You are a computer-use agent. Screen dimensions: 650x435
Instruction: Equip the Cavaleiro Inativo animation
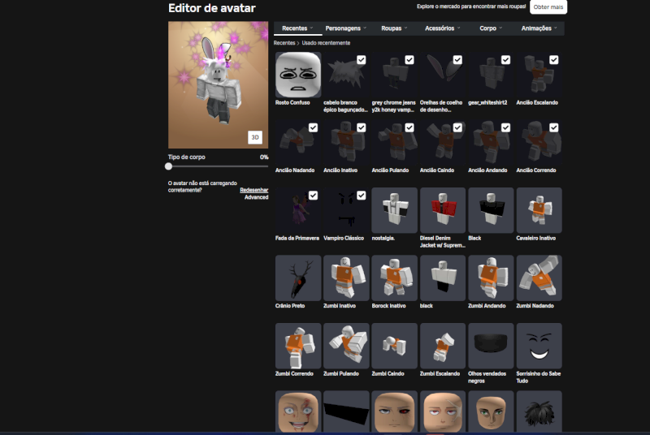click(539, 210)
